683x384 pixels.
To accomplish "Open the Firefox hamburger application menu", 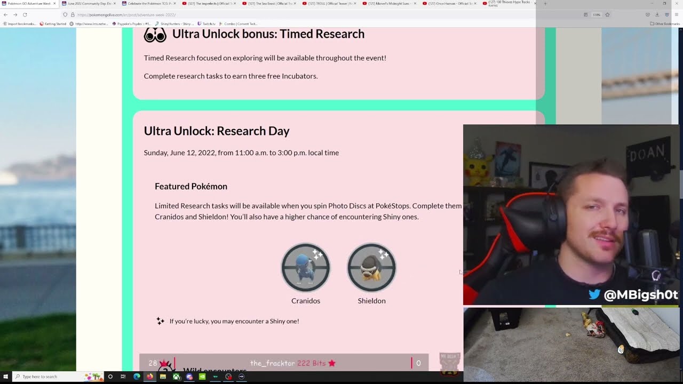I will coord(677,14).
